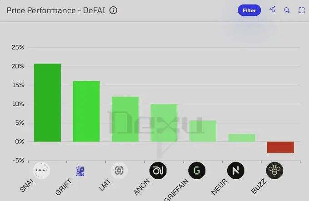Select the GRIFT performance bar

point(86,111)
